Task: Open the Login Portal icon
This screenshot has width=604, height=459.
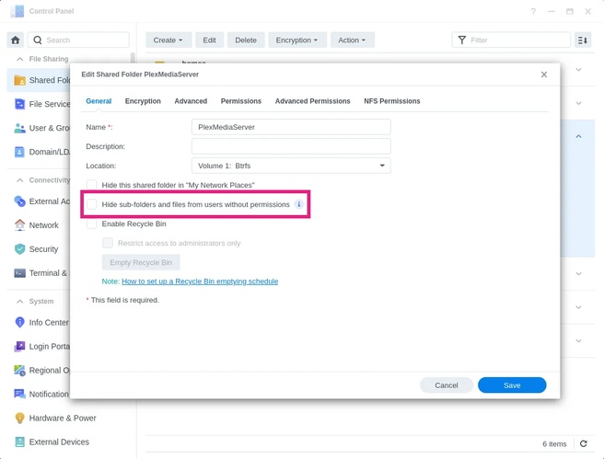Action: click(19, 346)
